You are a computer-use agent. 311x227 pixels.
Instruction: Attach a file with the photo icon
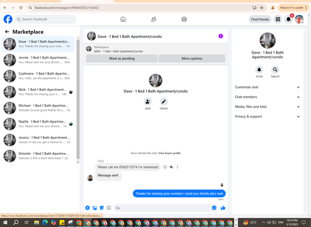(95, 208)
